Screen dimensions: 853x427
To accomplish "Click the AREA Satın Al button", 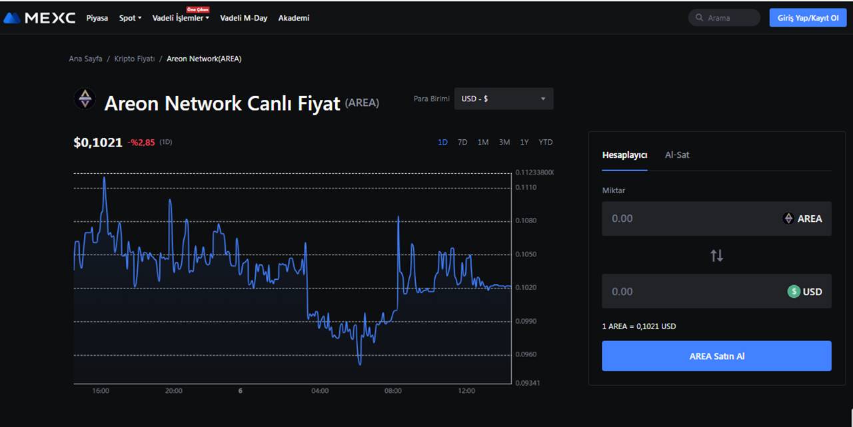I will [716, 356].
